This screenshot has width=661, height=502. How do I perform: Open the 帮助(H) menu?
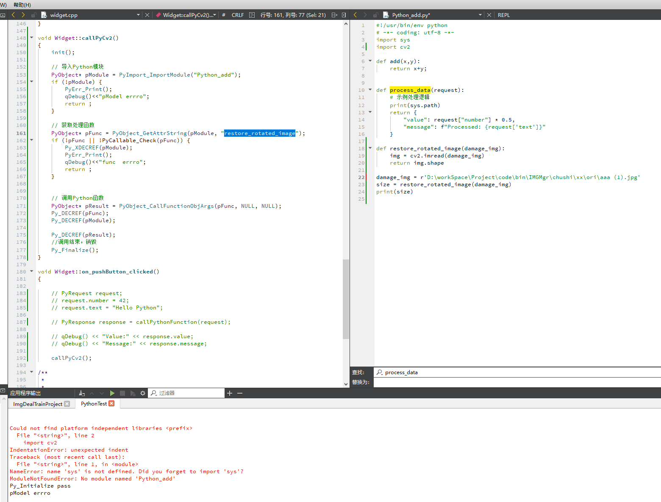point(22,5)
